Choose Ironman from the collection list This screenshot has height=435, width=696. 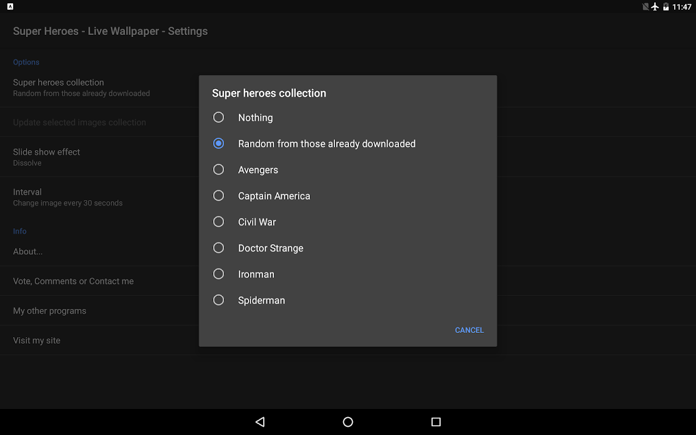click(x=219, y=274)
